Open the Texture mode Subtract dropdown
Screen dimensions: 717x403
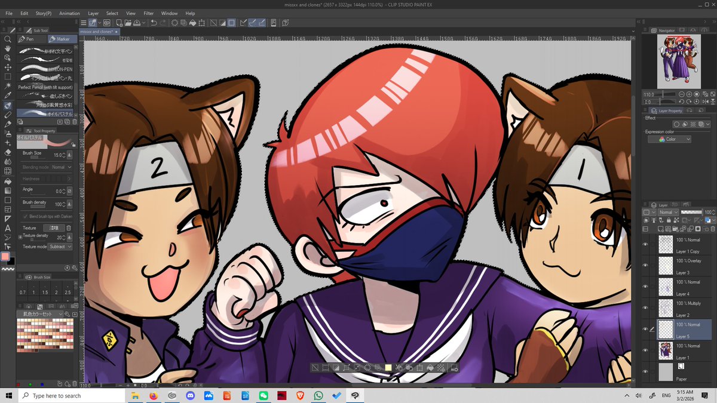tap(60, 247)
